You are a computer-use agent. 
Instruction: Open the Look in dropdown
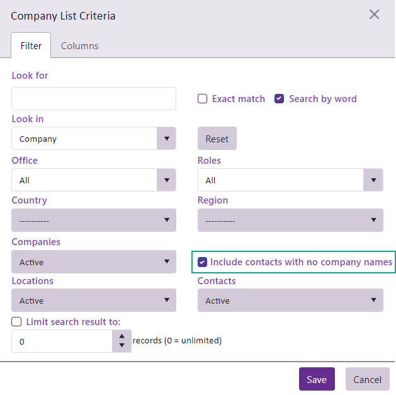(94, 139)
